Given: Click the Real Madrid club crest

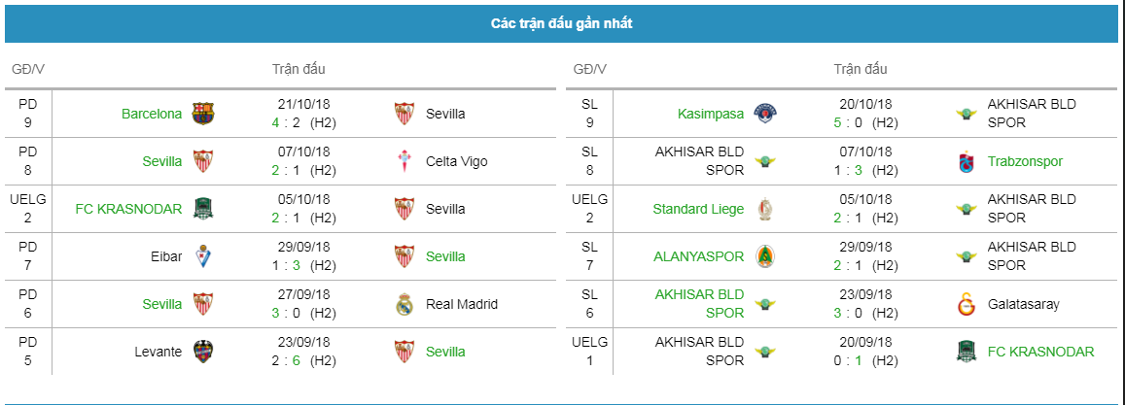Looking at the screenshot, I should coord(404,304).
